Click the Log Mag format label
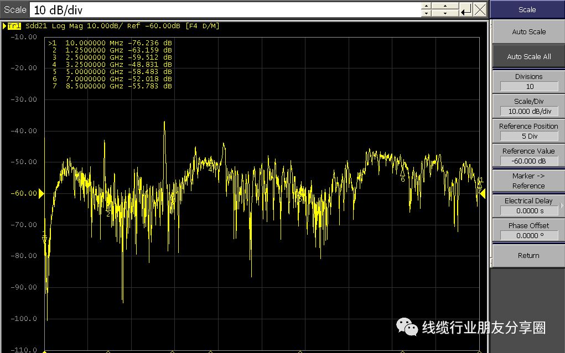Image resolution: width=565 pixels, height=353 pixels. tap(68, 26)
